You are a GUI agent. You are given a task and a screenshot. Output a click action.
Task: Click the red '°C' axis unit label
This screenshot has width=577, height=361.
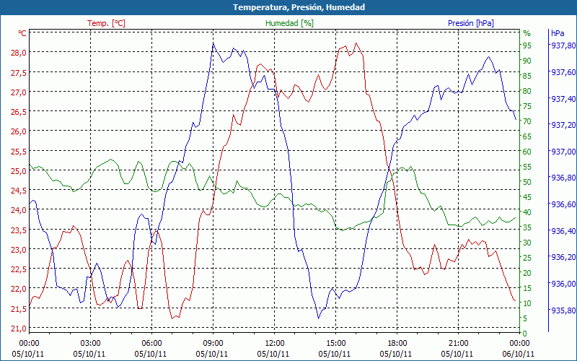[x=22, y=33]
